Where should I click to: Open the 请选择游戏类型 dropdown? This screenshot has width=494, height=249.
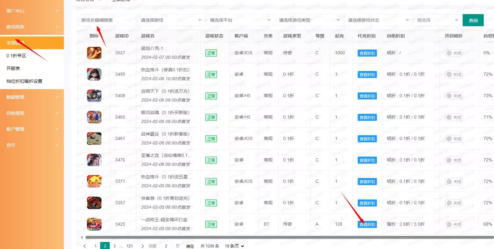[x=309, y=20]
